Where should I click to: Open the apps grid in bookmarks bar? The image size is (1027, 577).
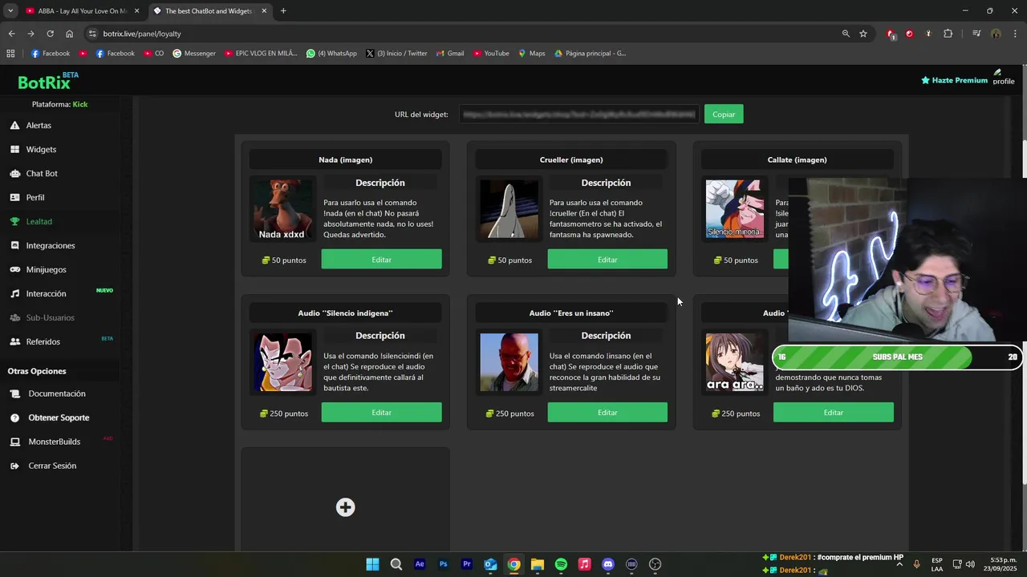pos(10,54)
